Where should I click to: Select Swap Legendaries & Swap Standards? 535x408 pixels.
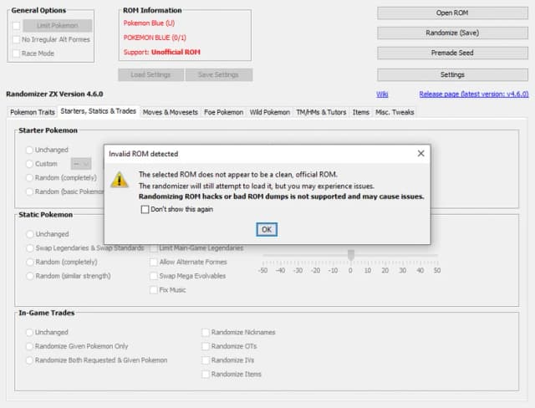30,248
